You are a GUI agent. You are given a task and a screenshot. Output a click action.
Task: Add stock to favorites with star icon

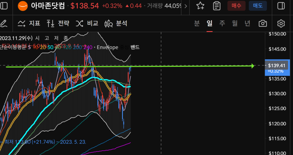200,6
